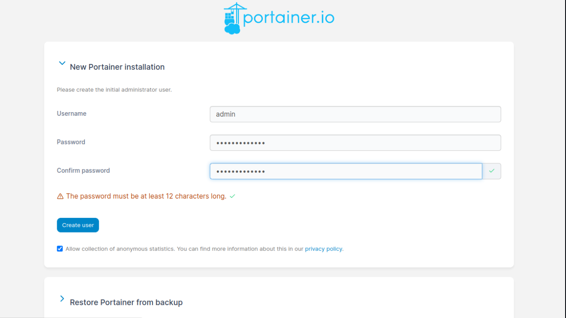Collapse the New Portainer installation chevron

click(x=62, y=64)
